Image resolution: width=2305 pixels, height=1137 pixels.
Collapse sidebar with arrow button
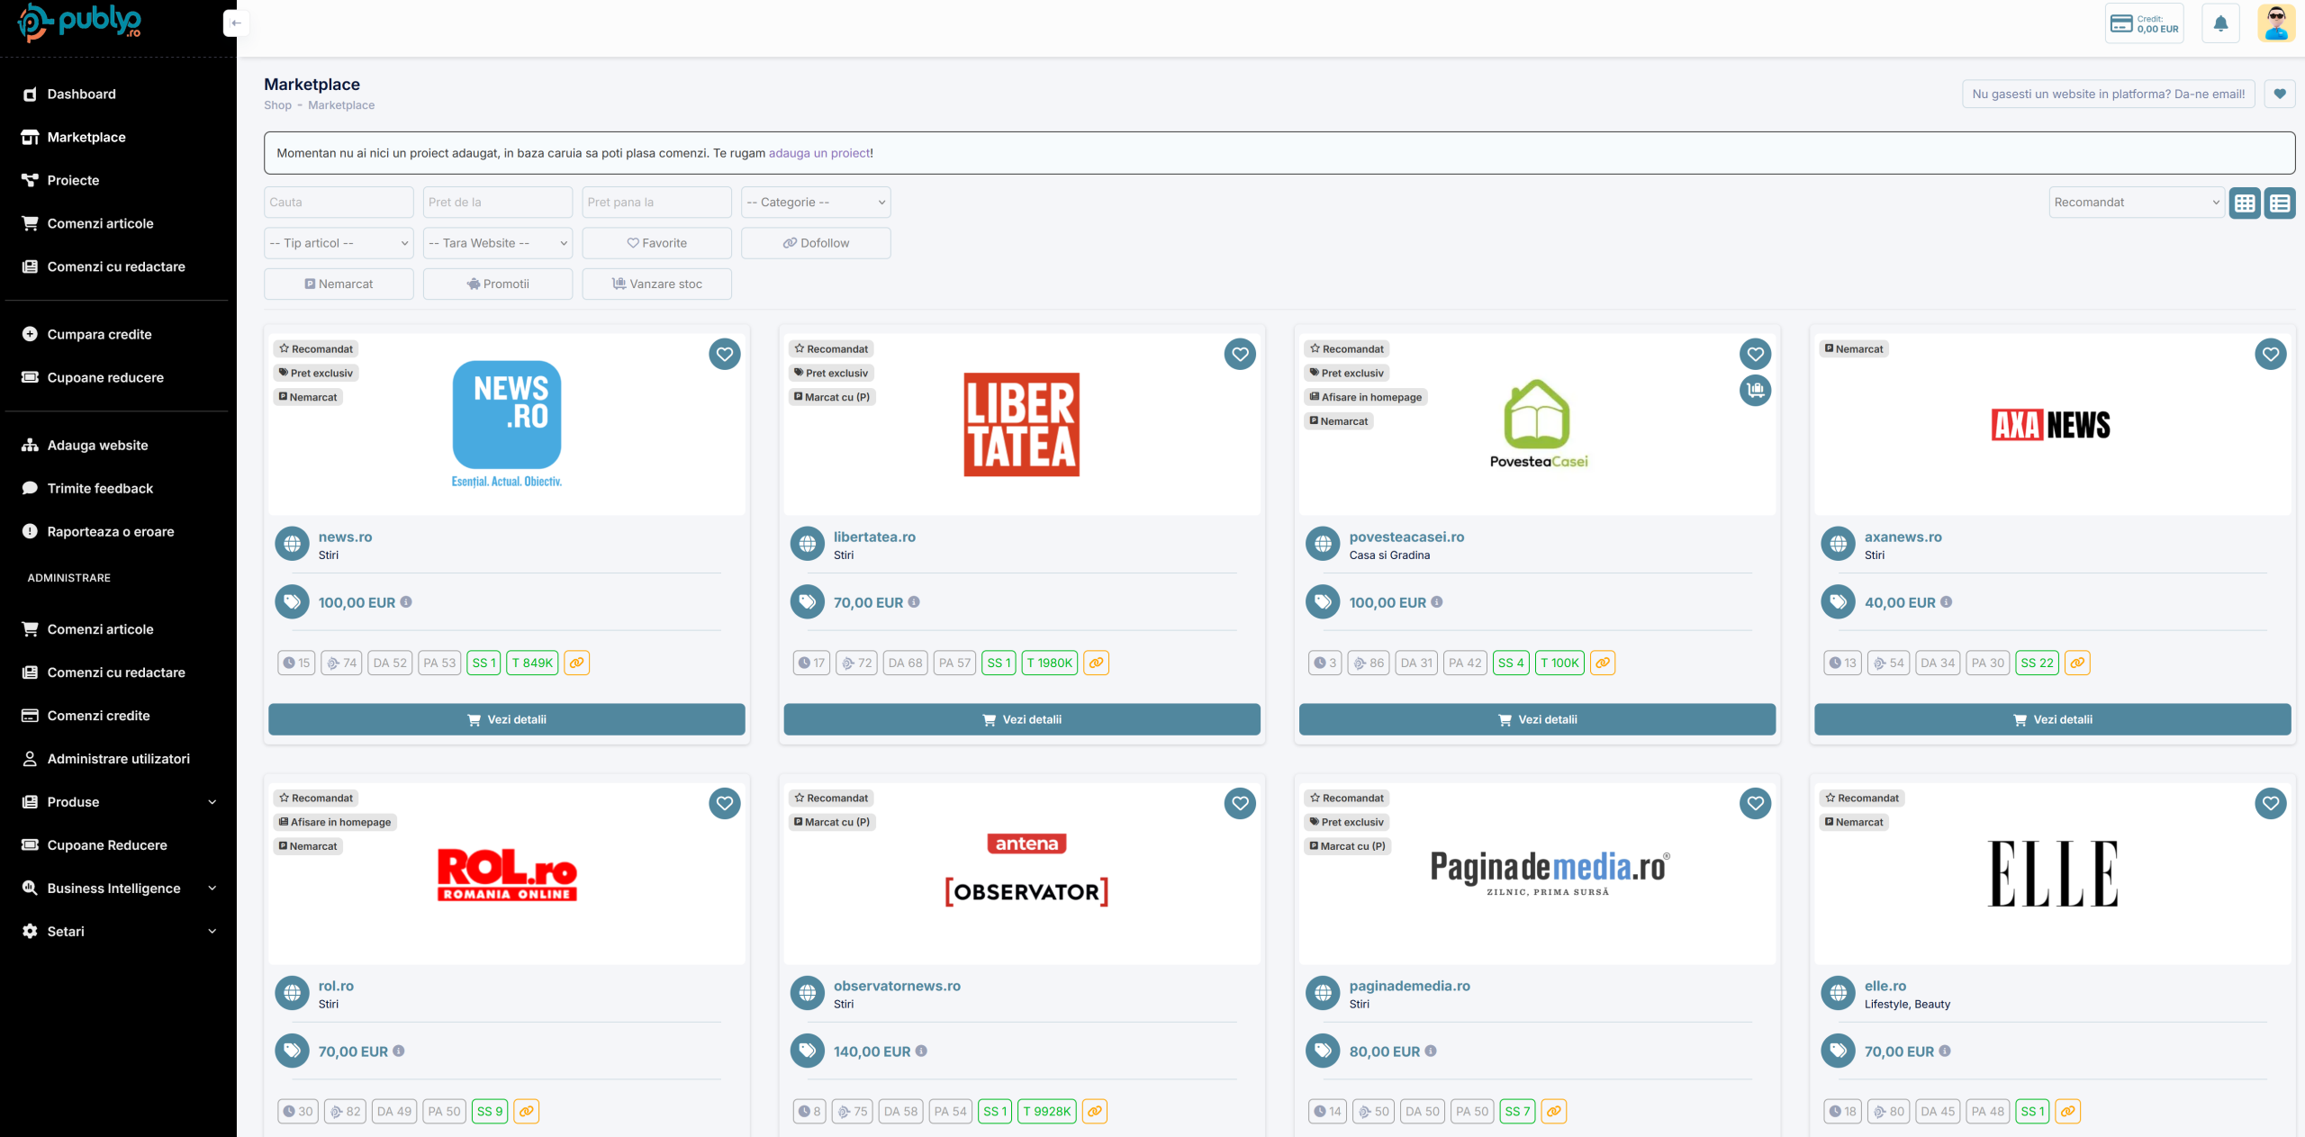click(x=236, y=23)
